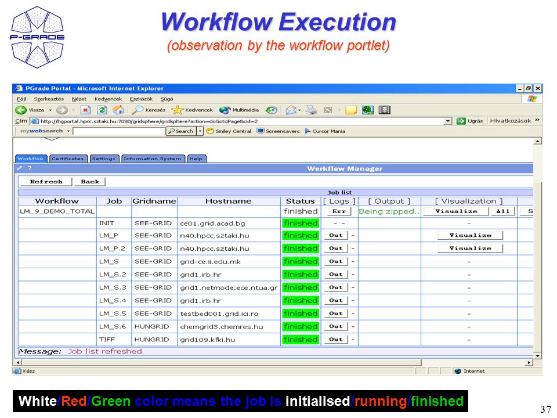The width and height of the screenshot is (557, 418).
Task: Click the yellow note icon in toolbar
Action: [351, 110]
